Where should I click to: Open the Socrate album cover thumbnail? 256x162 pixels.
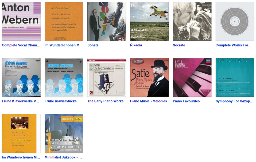(192, 21)
